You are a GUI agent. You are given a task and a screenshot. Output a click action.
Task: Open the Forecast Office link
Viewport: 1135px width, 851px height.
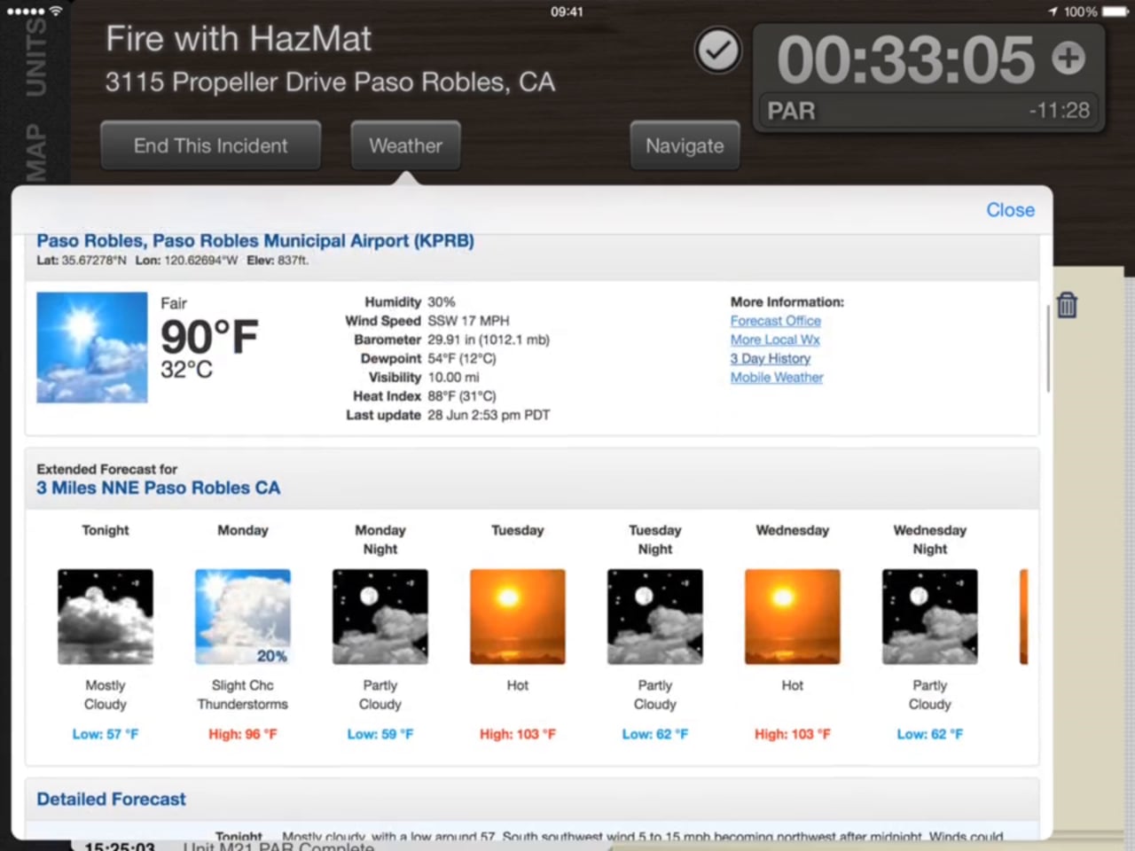pos(775,321)
